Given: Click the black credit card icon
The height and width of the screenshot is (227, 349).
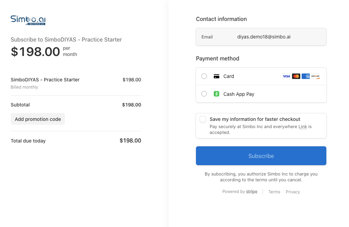Looking at the screenshot, I should click(216, 76).
